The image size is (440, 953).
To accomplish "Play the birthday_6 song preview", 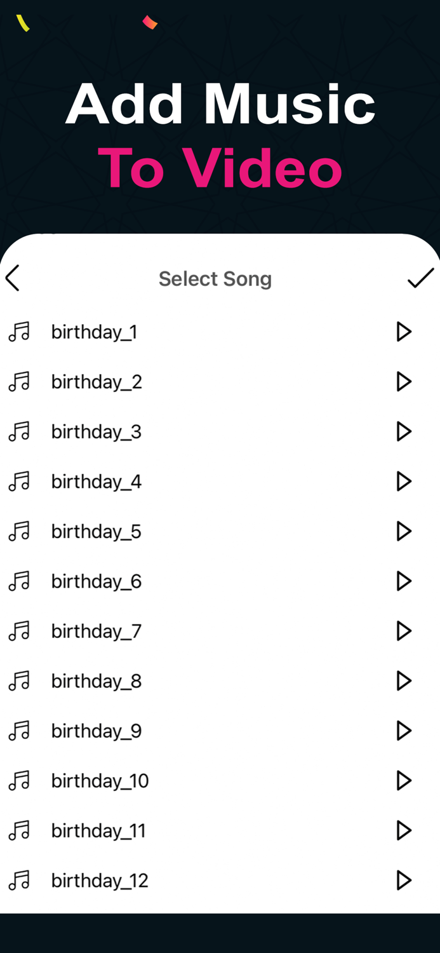I will pos(403,581).
